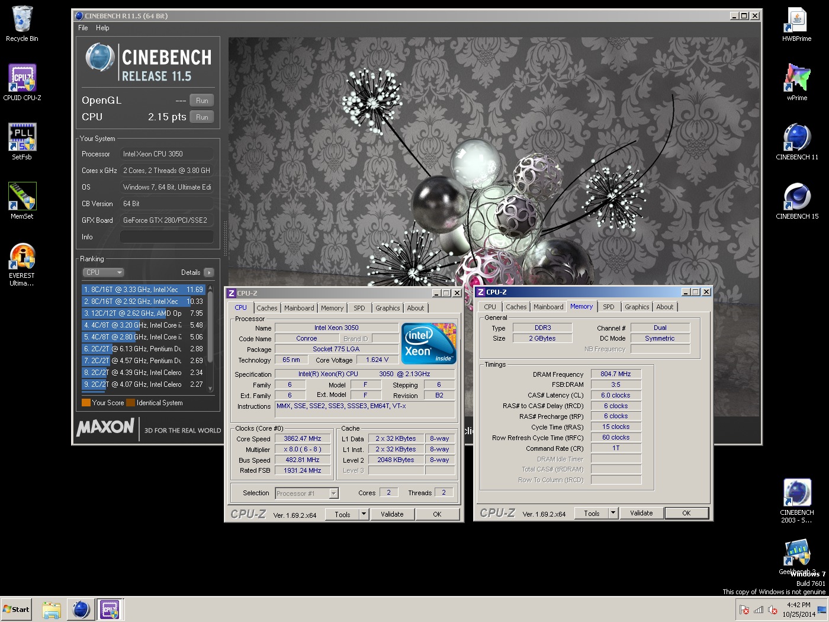Click OK in Memory CPU-Z window

click(x=686, y=513)
